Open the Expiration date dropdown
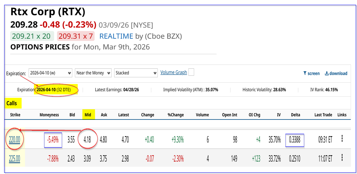 click(50, 73)
